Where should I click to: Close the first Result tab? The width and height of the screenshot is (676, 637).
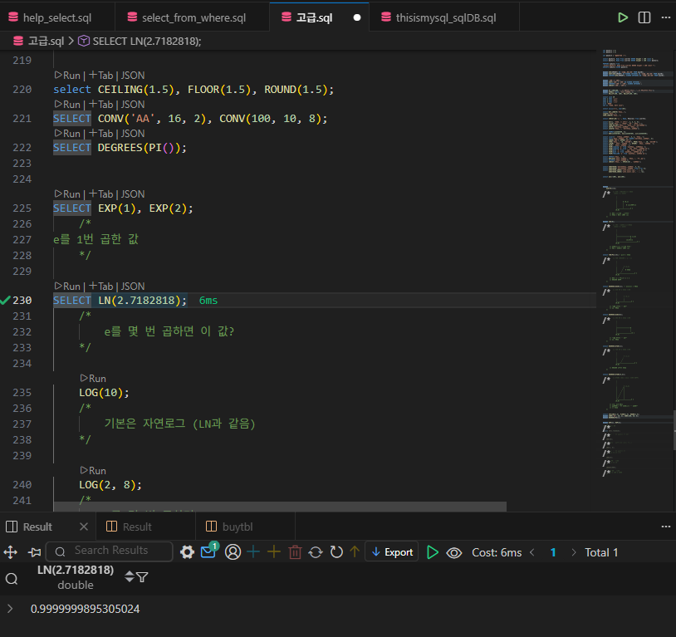pyautogui.click(x=84, y=527)
